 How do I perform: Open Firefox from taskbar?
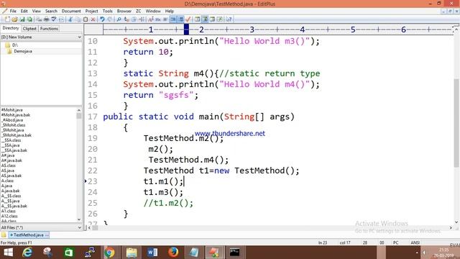(173, 253)
